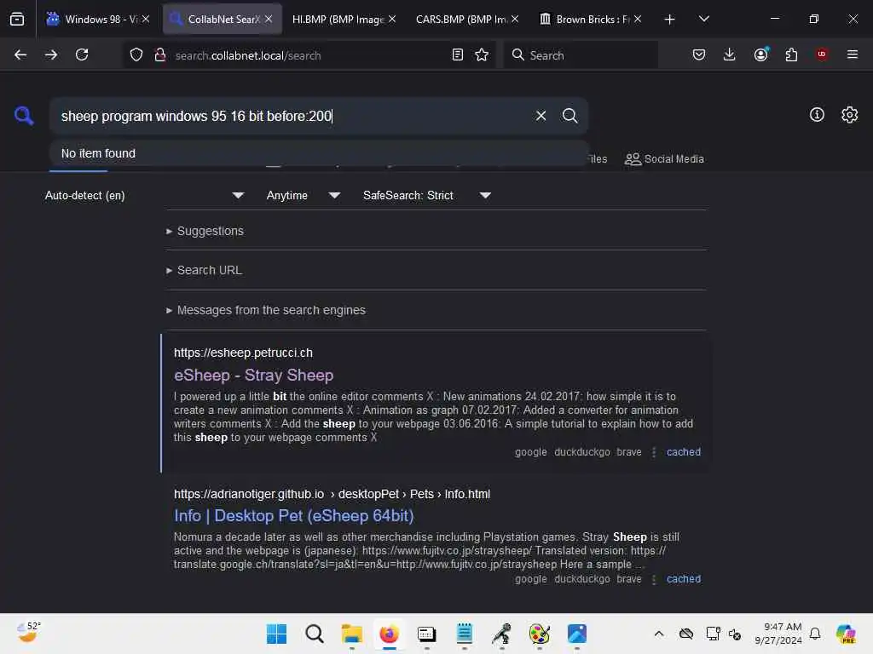Open Windows Start menu
This screenshot has width=873, height=654.
pos(277,634)
